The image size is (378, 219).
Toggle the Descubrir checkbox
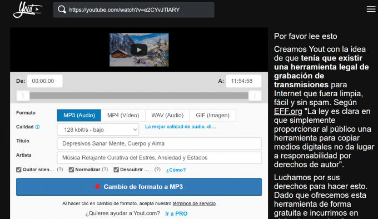tap(116, 170)
